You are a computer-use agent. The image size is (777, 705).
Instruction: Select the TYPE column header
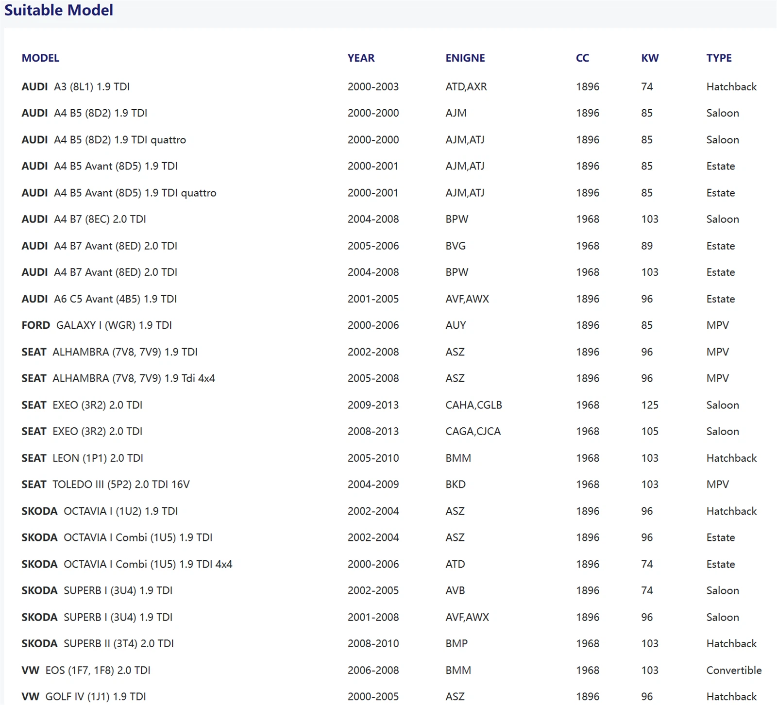(x=719, y=58)
